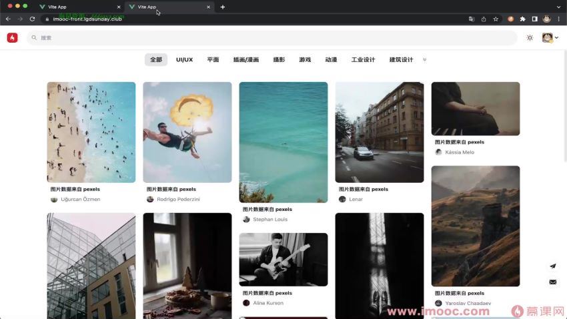Open the extensions puzzle icon
567x319 pixels.
522,19
